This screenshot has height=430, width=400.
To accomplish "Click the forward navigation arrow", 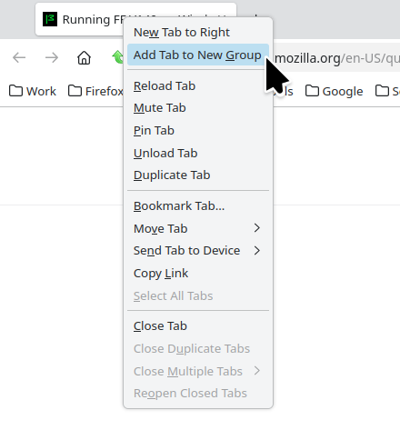I will coord(52,57).
